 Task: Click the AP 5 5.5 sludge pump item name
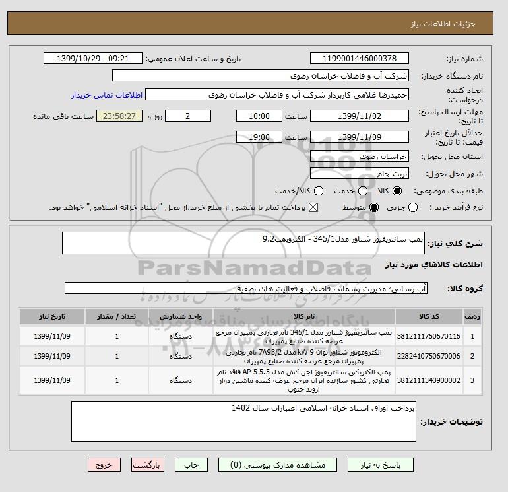tap(304, 381)
